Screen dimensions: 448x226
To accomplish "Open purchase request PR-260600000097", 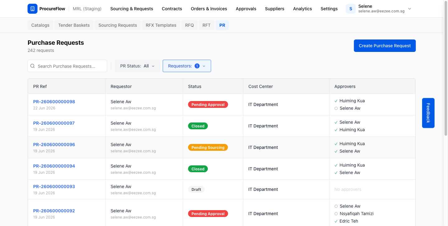I will pyautogui.click(x=54, y=123).
